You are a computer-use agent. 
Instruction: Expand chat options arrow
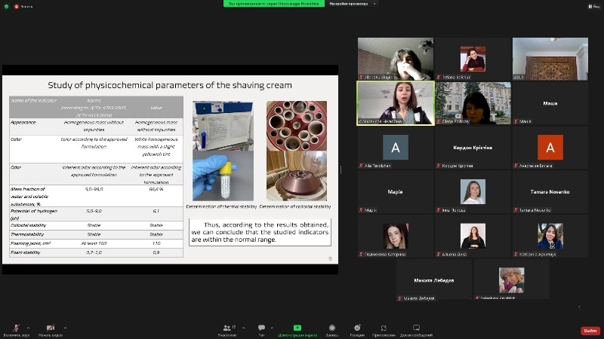pos(272,328)
